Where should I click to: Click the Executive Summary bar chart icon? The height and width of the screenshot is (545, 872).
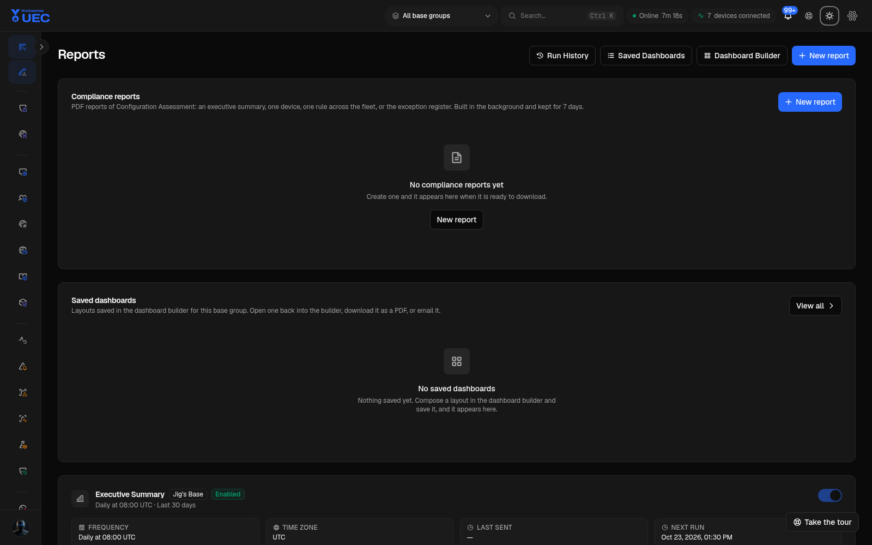[x=80, y=499]
